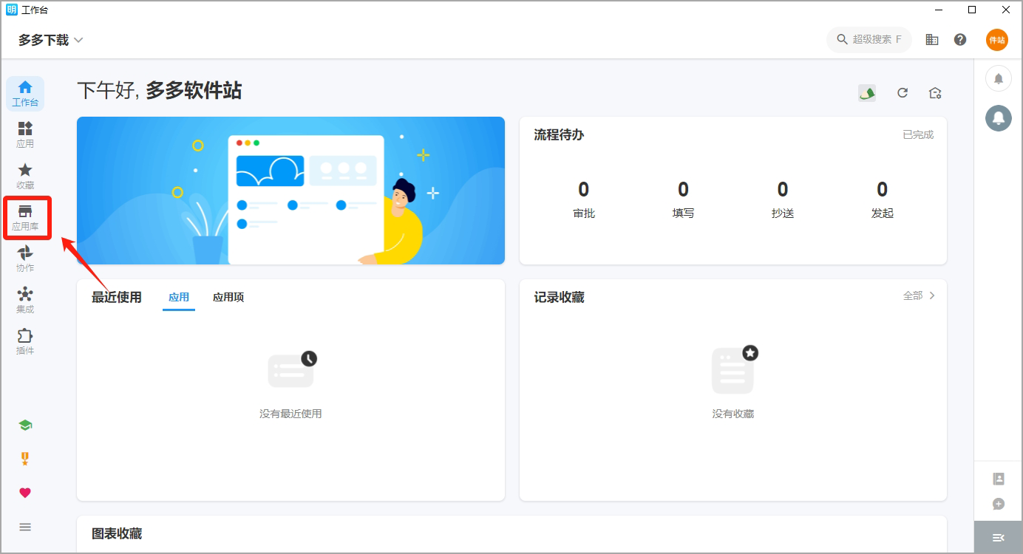Expand 全部 chevron in 记录收藏 card

pyautogui.click(x=920, y=295)
